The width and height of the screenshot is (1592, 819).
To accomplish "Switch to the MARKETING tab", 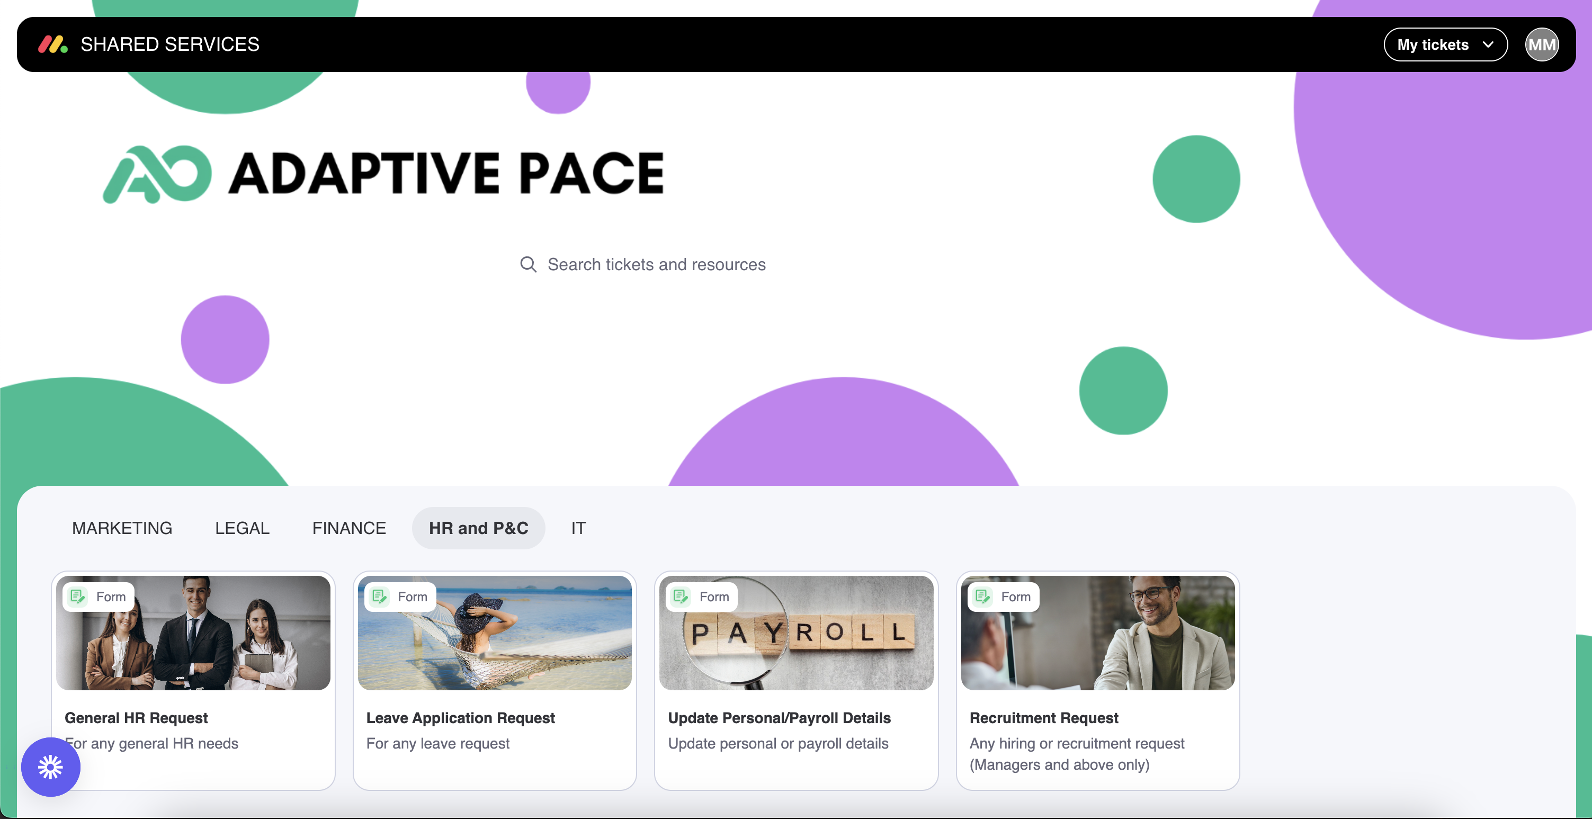I will click(122, 528).
